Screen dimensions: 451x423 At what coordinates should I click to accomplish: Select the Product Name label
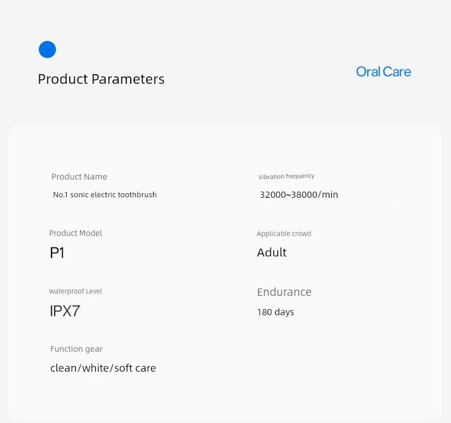click(x=79, y=177)
